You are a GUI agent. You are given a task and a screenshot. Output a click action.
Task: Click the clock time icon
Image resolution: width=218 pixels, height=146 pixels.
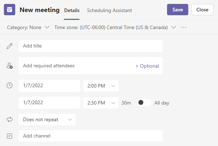pyautogui.click(x=10, y=86)
